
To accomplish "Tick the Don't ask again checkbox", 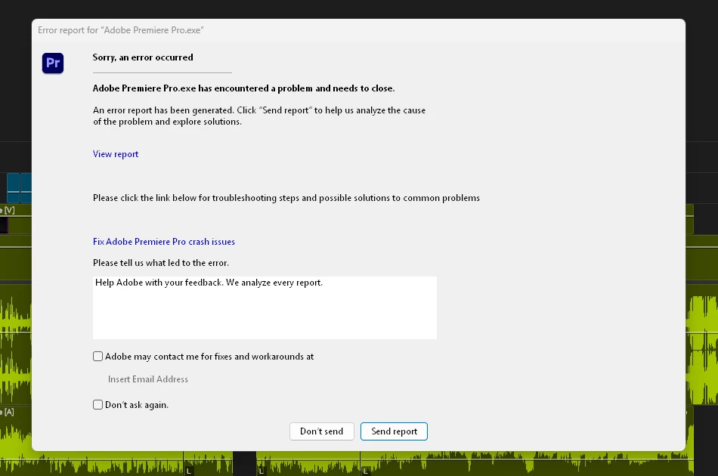I will pos(97,405).
